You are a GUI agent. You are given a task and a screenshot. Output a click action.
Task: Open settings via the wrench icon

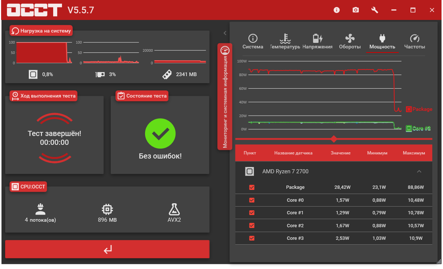pos(375,10)
